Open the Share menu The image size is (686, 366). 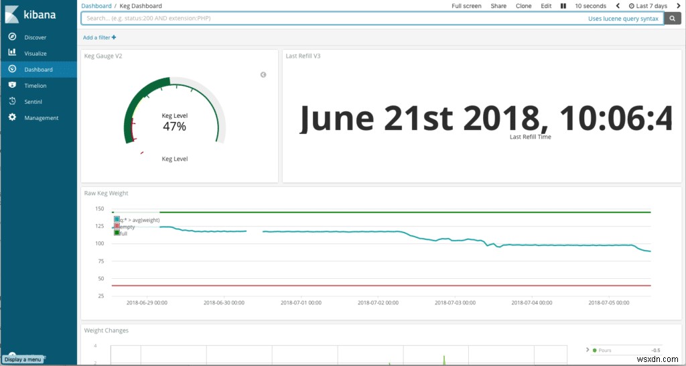pos(498,6)
